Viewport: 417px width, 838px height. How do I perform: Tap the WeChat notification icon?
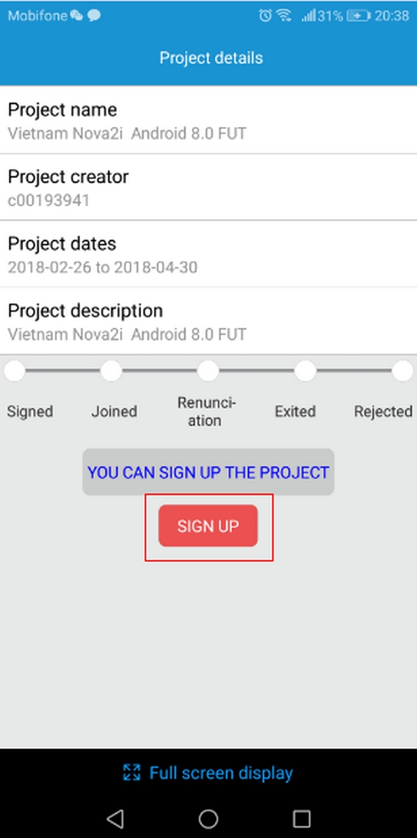[x=76, y=15]
